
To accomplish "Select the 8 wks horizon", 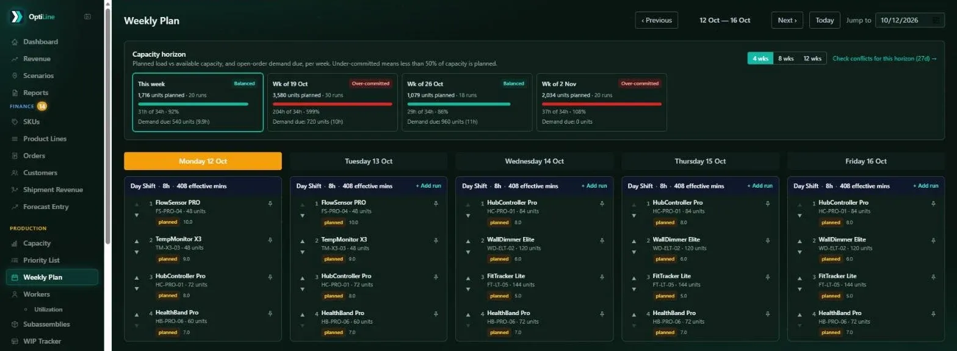I will [x=785, y=58].
